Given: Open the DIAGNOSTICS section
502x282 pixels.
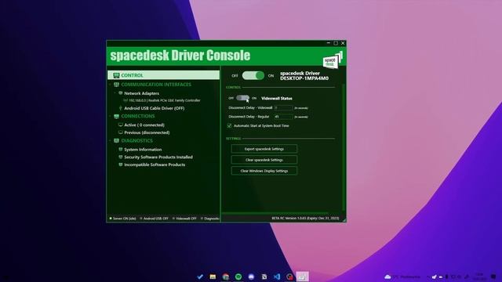Looking at the screenshot, I should click(136, 141).
